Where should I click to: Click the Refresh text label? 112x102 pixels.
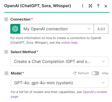click(x=83, y=73)
